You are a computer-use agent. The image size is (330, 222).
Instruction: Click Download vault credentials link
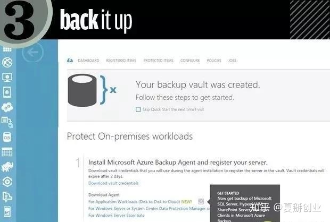click(x=113, y=183)
